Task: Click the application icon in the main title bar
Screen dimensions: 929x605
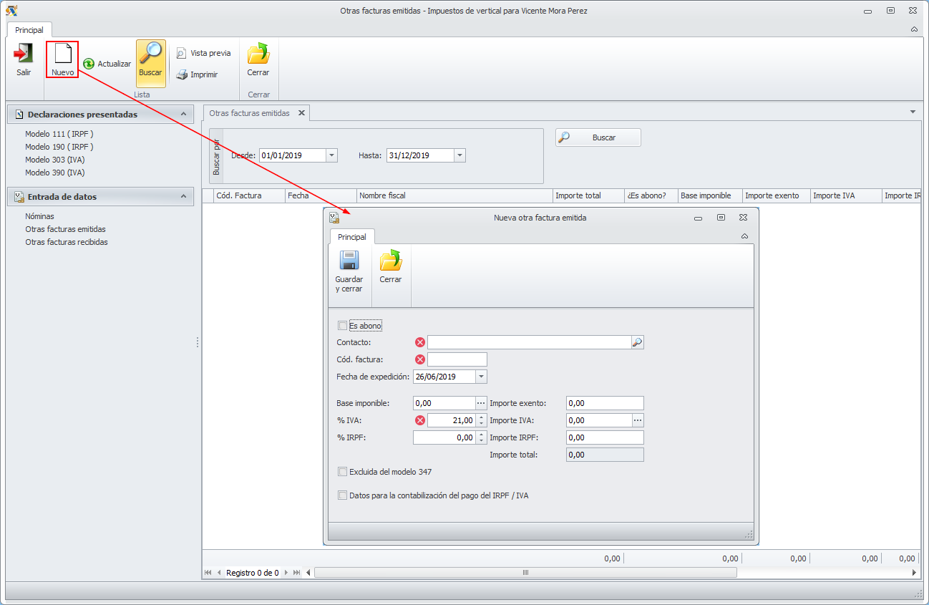Action: point(11,11)
